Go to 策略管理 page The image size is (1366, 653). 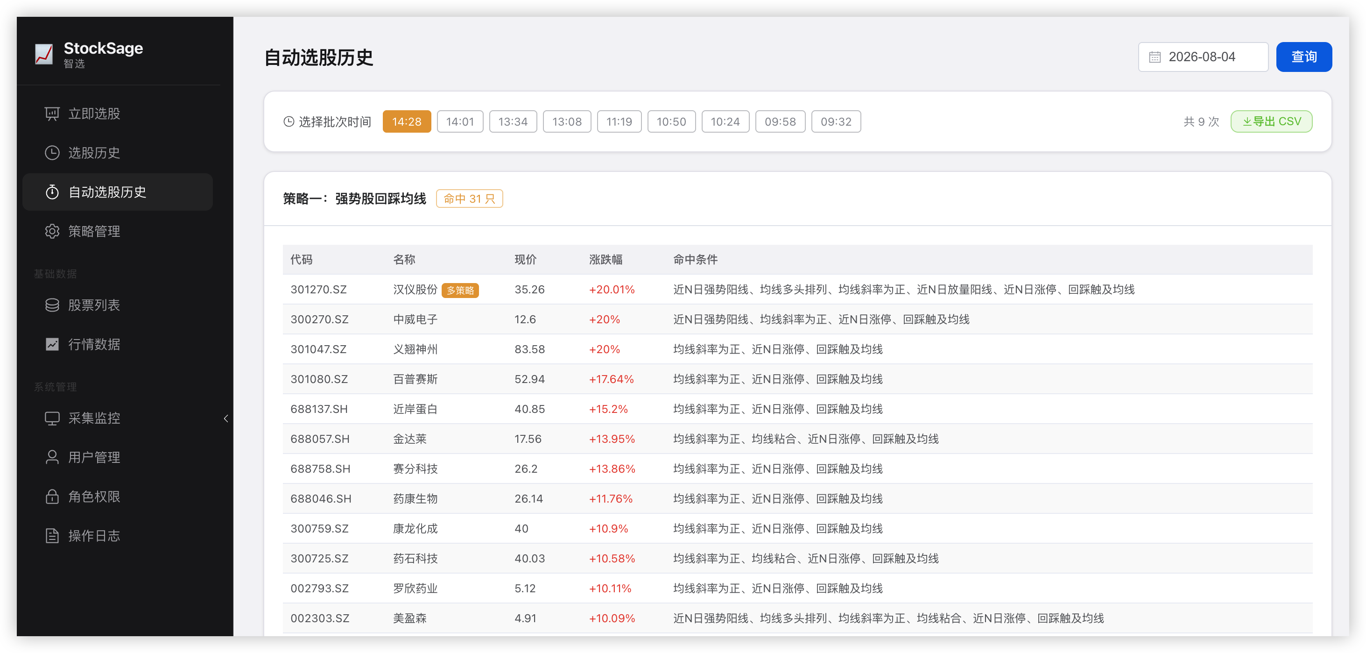click(x=118, y=231)
